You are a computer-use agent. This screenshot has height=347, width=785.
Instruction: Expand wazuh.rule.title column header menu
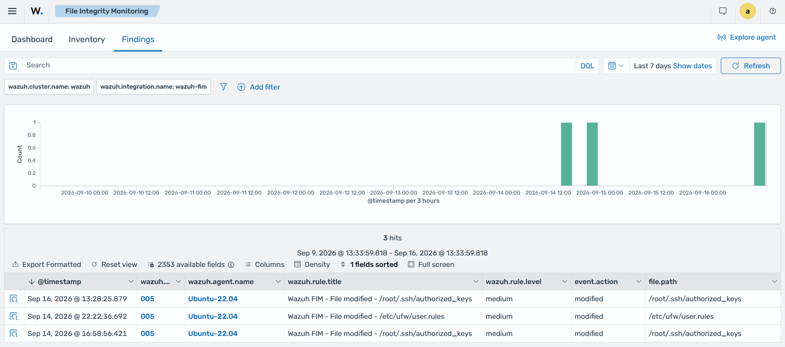point(476,282)
